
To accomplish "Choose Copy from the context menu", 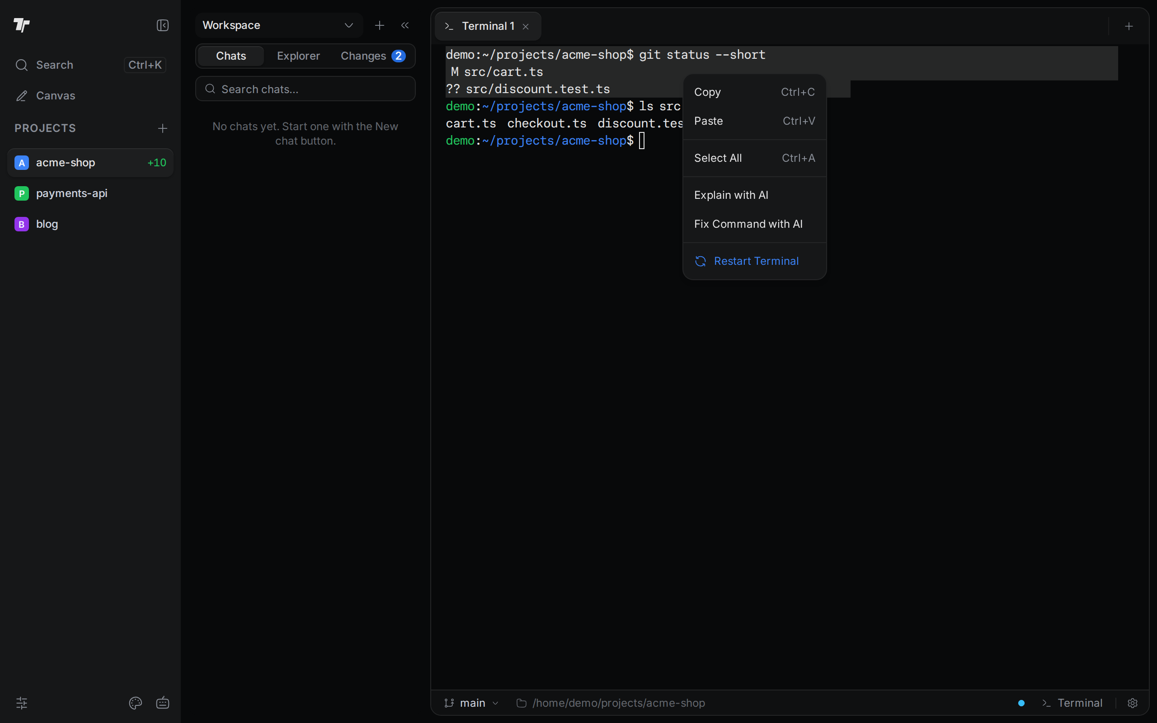I will [x=754, y=92].
